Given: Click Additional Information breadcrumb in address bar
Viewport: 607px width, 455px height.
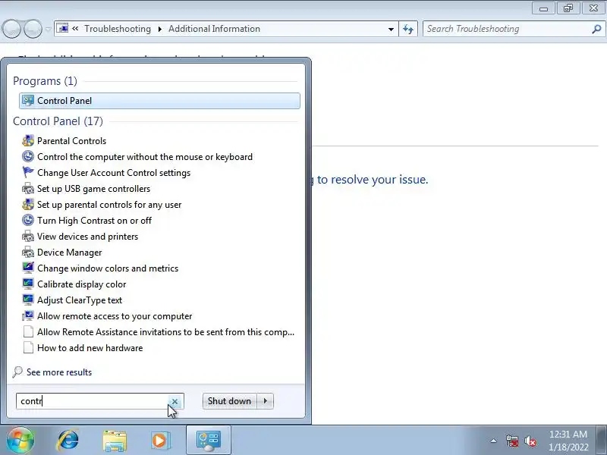Looking at the screenshot, I should 214,29.
